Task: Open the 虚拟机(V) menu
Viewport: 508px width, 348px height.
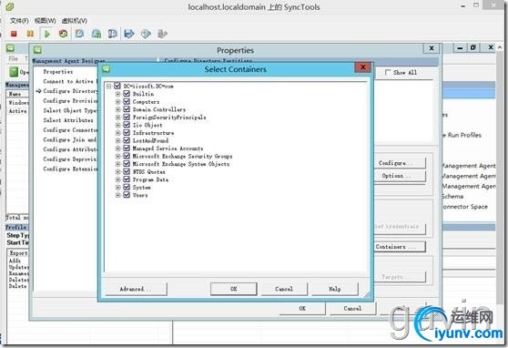Action: point(74,21)
